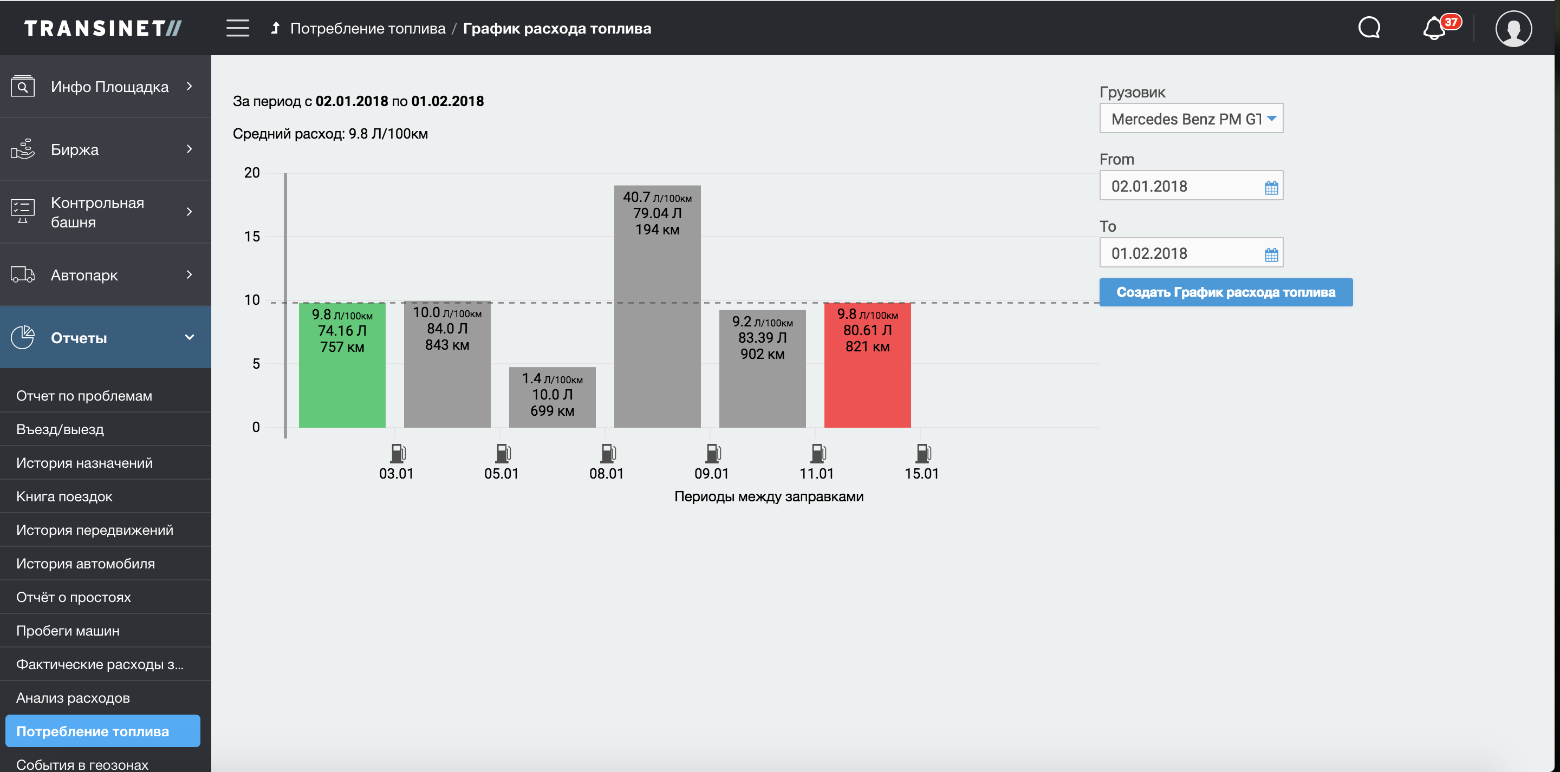Screen dimensions: 1560x772
Task: Click the fuel pump icon for 08.01
Action: click(x=607, y=453)
